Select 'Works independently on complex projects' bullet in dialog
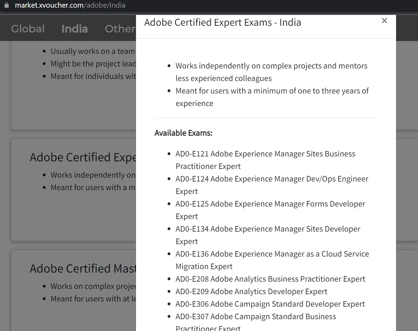The height and width of the screenshot is (331, 418). [x=271, y=72]
